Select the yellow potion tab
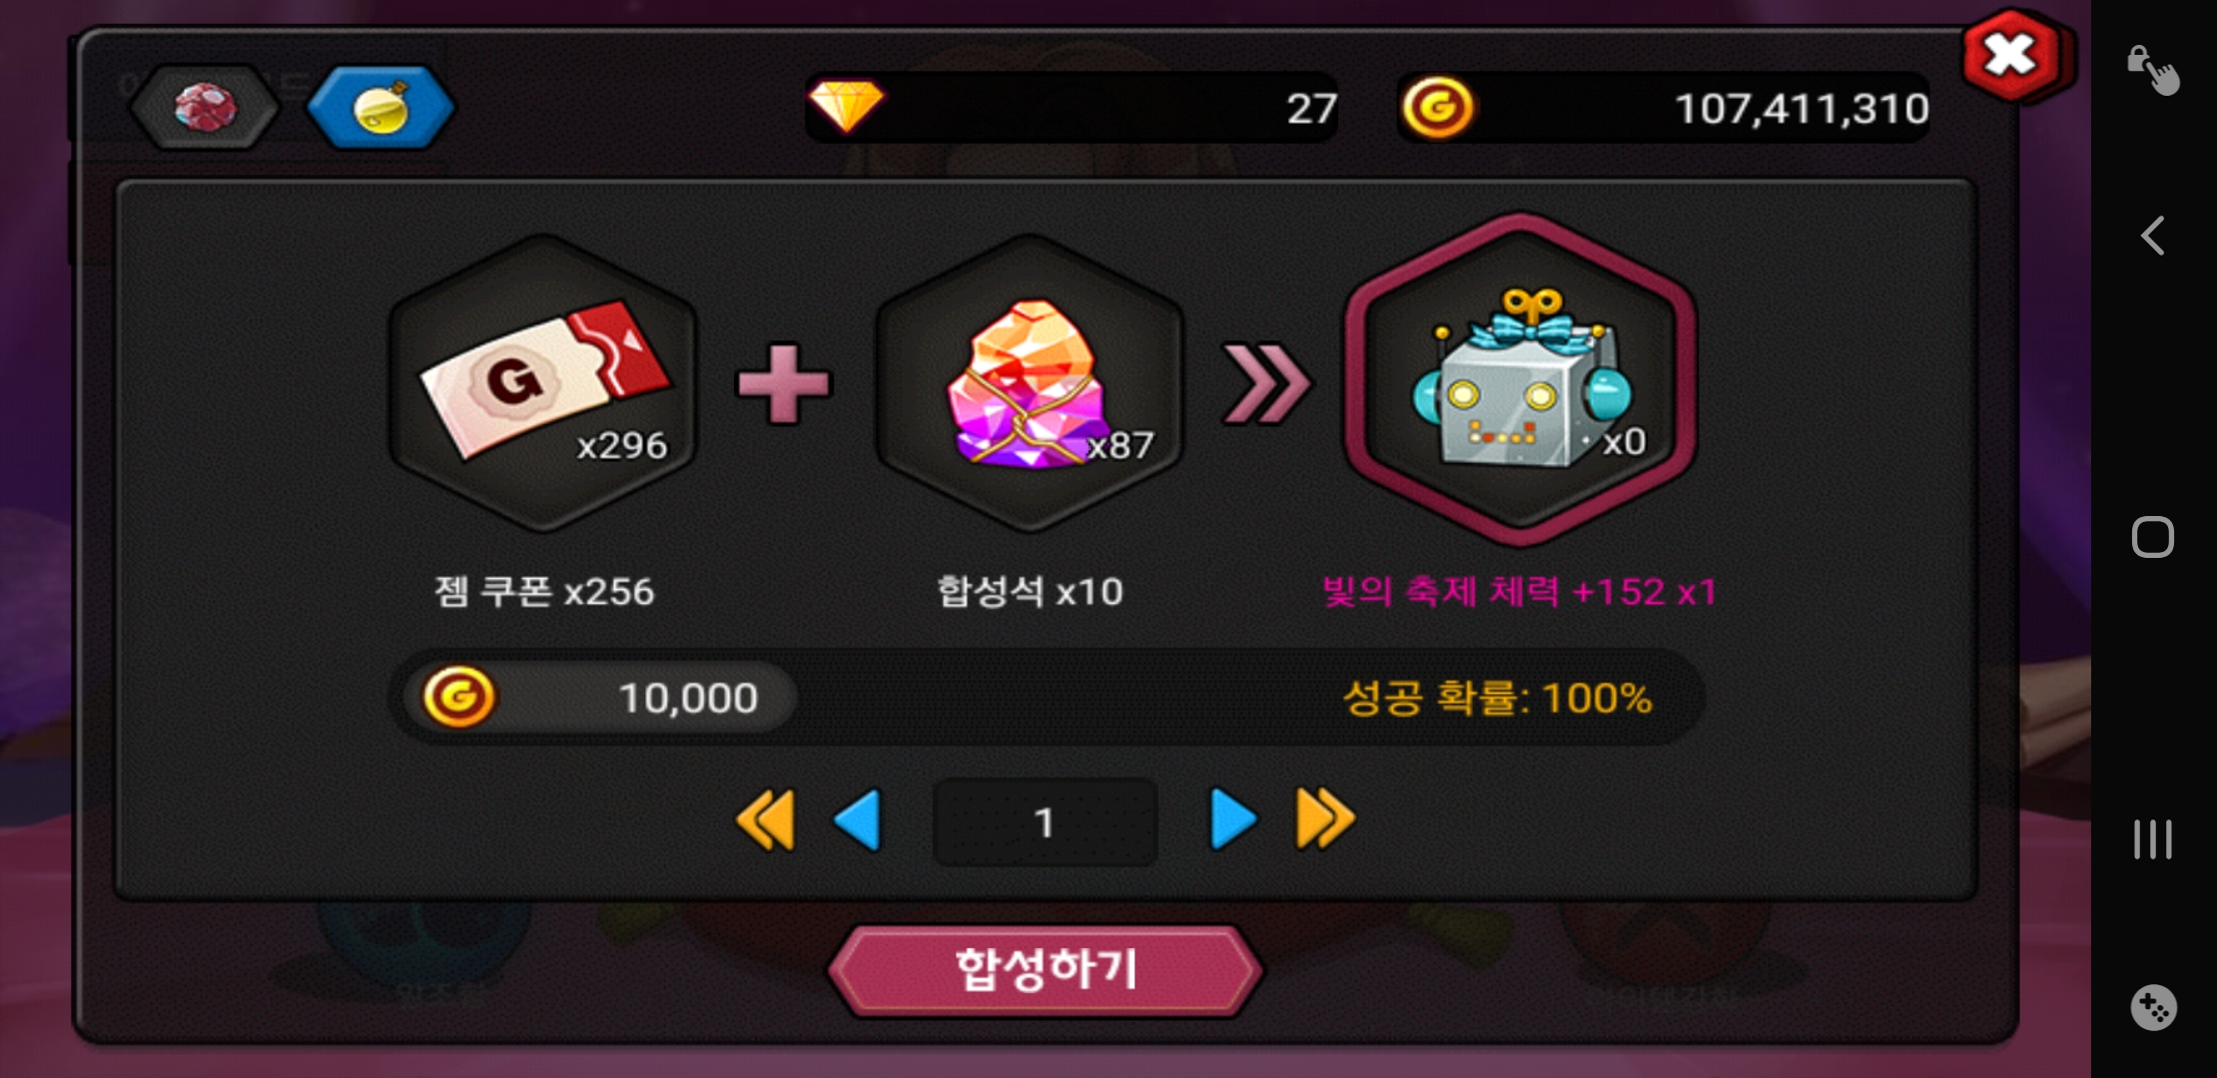This screenshot has width=2217, height=1078. 380,108
